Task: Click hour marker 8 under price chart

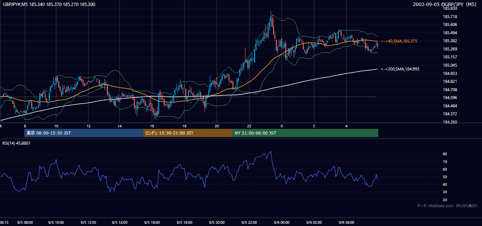Action: coord(25,126)
